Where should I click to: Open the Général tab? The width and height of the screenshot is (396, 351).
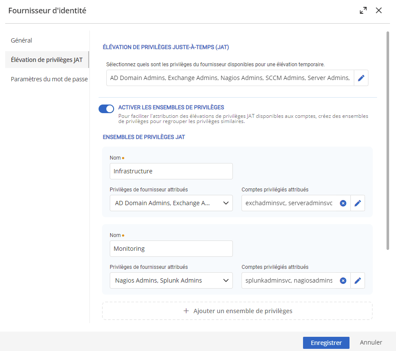(22, 40)
